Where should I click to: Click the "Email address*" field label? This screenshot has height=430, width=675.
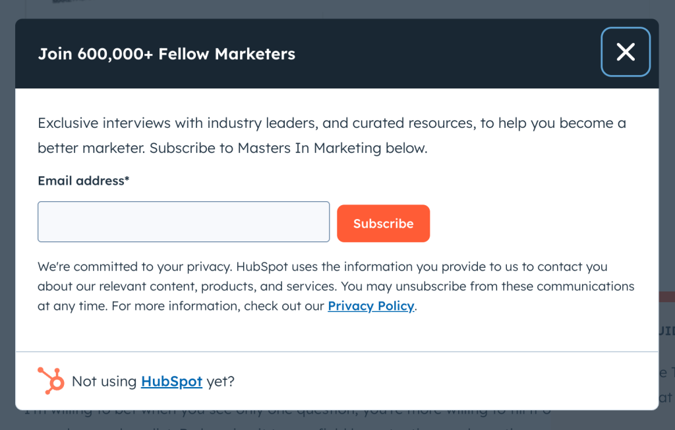80,181
